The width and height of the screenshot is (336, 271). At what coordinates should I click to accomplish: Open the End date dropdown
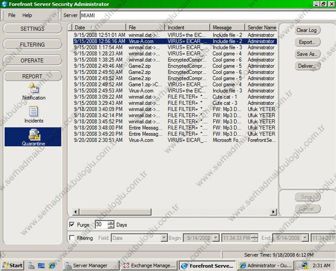[x=305, y=238]
